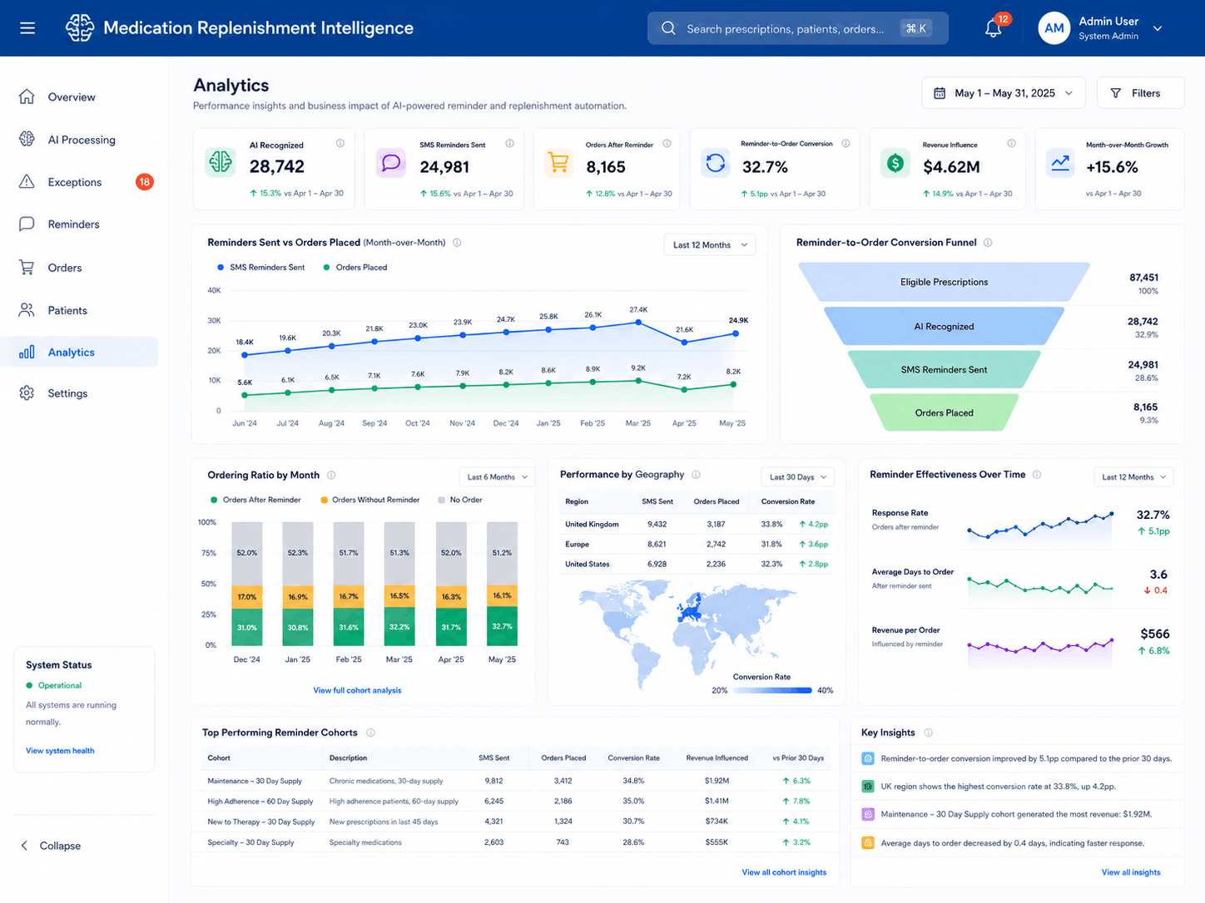
Task: Open the hamburger menu icon
Action: [27, 28]
